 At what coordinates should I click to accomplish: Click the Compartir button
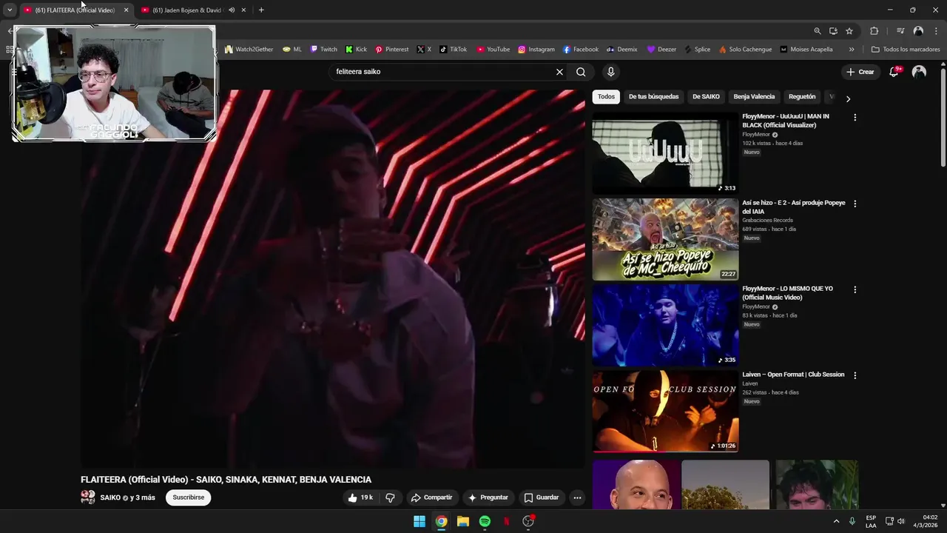coord(431,497)
